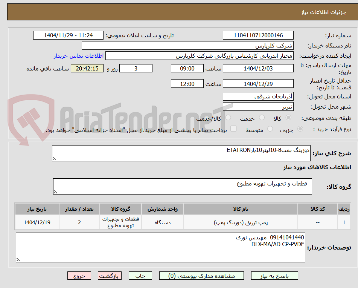Image resolution: width=358 pixels, height=288 pixels.
Task: Click the توضيحات خريدار text area
Action: coord(160,247)
